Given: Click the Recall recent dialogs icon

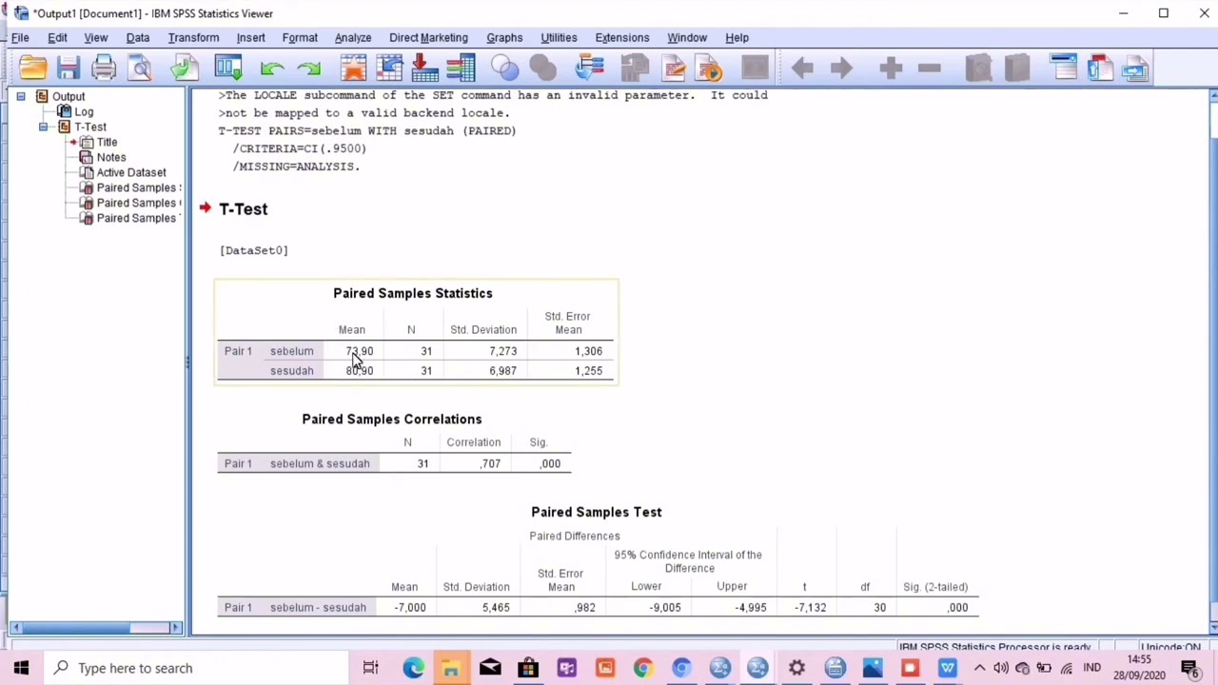Looking at the screenshot, I should point(228,68).
